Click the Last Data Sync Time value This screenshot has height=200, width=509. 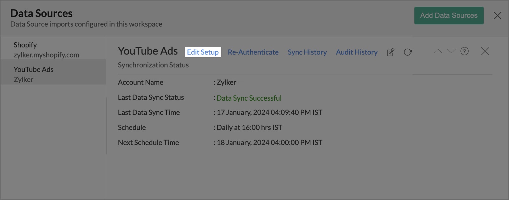coord(269,112)
